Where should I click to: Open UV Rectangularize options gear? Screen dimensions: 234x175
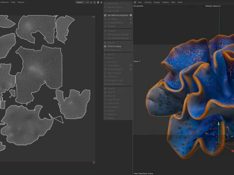point(131,69)
